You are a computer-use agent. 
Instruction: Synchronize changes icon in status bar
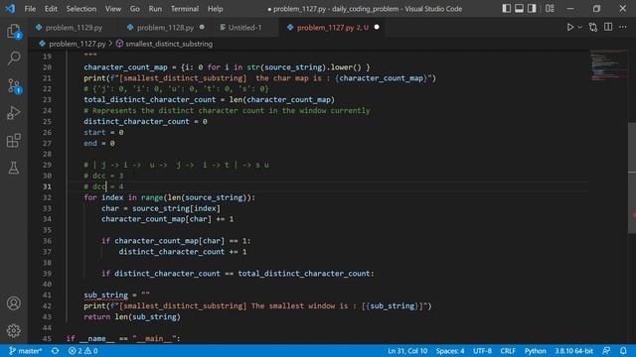click(56, 351)
